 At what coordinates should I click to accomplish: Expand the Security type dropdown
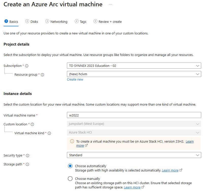tap(134, 155)
